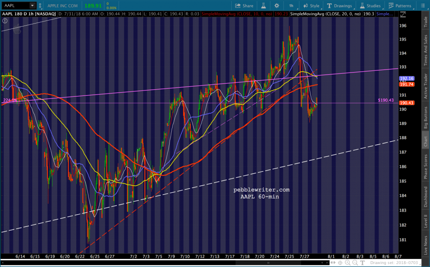The width and height of the screenshot is (430, 267).
Task: Click the 181 price axis label
Action: tap(403, 240)
